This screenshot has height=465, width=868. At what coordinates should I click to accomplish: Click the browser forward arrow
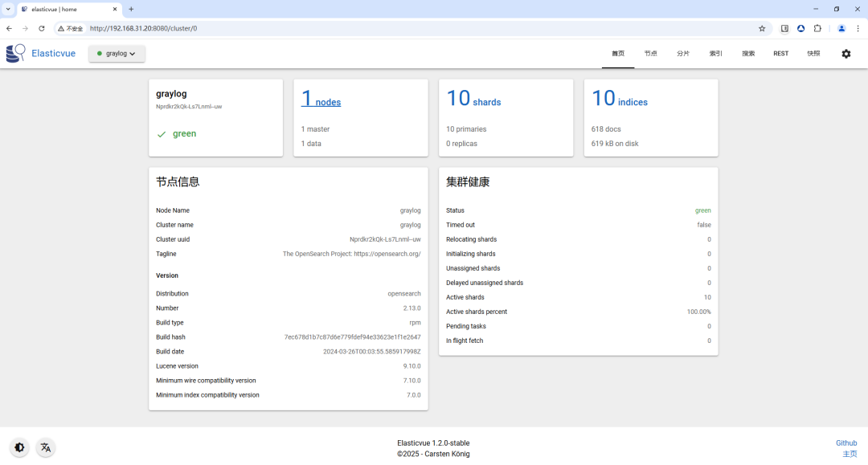tap(25, 28)
